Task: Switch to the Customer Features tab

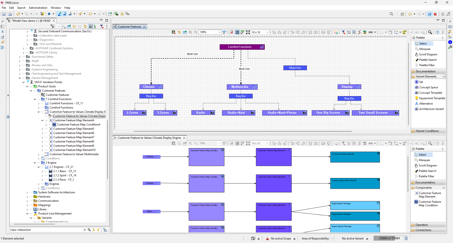Action: coord(129,27)
